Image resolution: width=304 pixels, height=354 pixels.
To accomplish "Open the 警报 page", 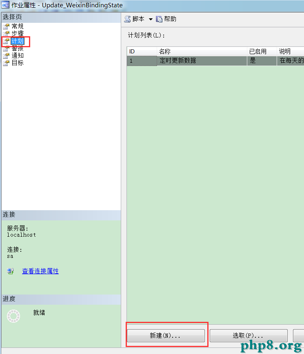I will [x=18, y=48].
